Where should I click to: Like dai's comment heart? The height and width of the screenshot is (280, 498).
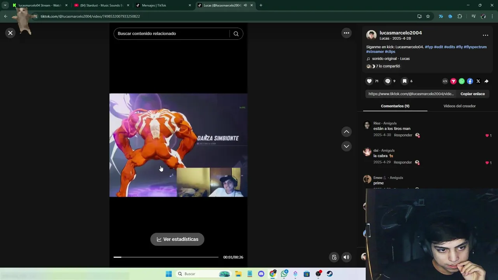click(487, 163)
